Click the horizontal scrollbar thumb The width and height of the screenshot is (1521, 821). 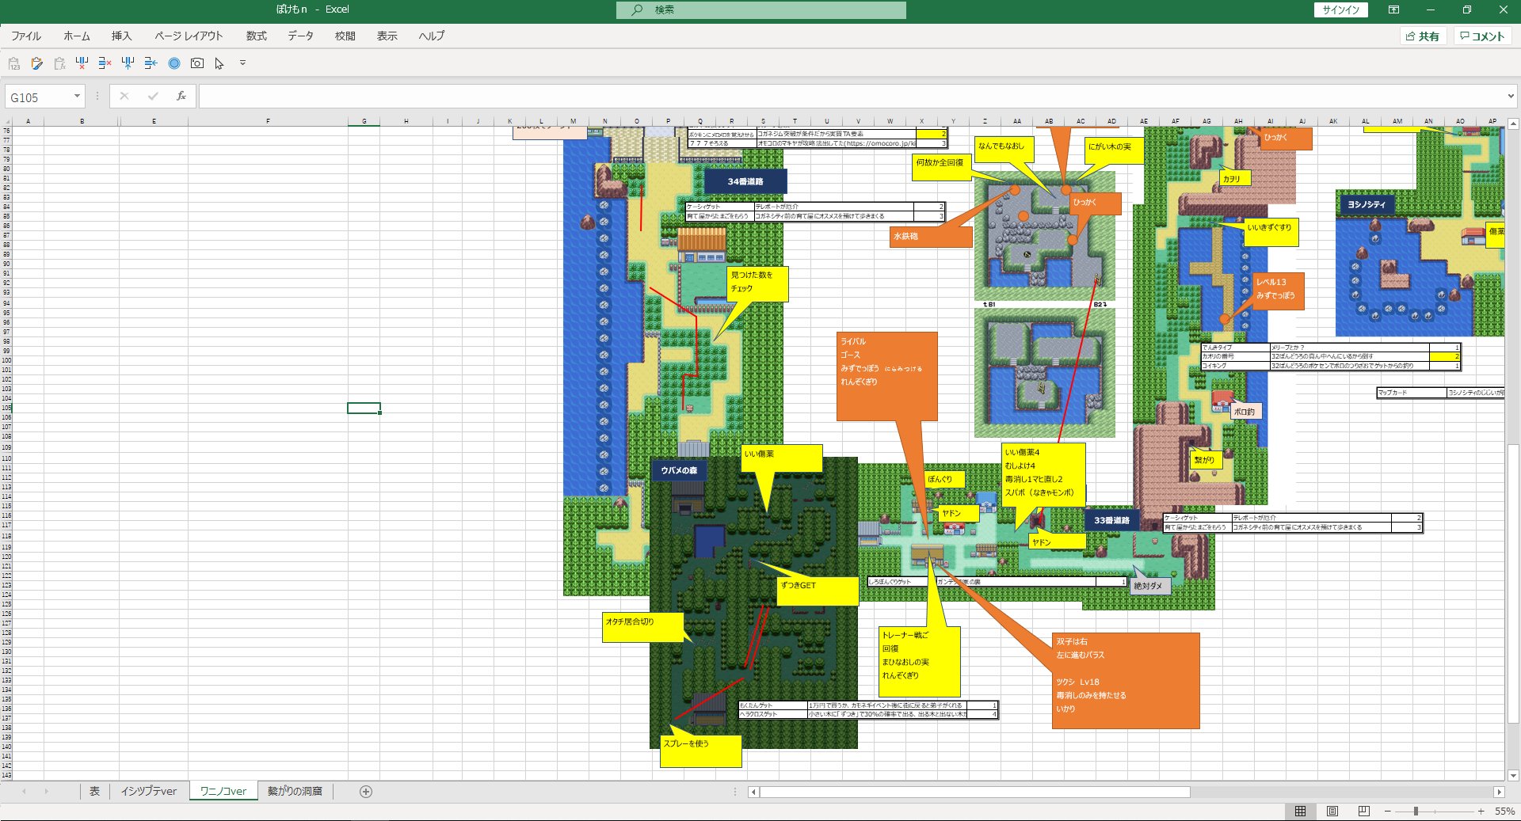[x=975, y=792]
